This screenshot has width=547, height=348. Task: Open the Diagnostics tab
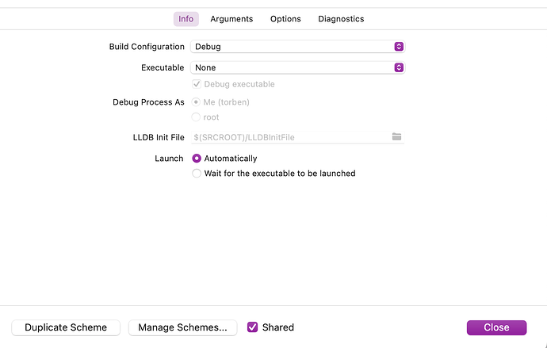341,19
